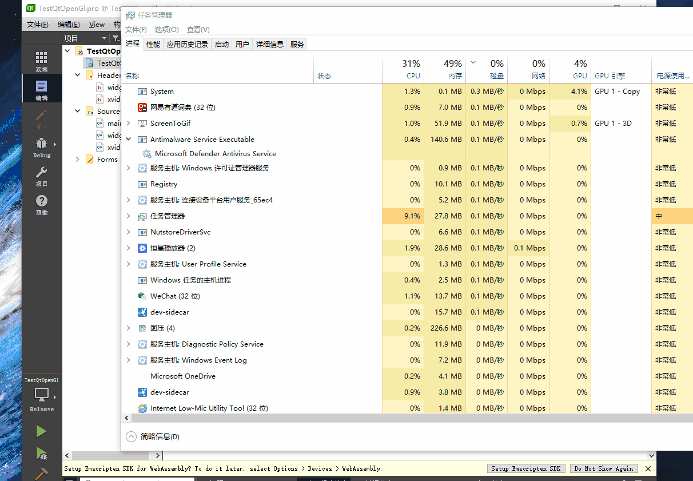Image resolution: width=693 pixels, height=481 pixels.
Task: Sort processes by GPU column header
Action: 570,70
